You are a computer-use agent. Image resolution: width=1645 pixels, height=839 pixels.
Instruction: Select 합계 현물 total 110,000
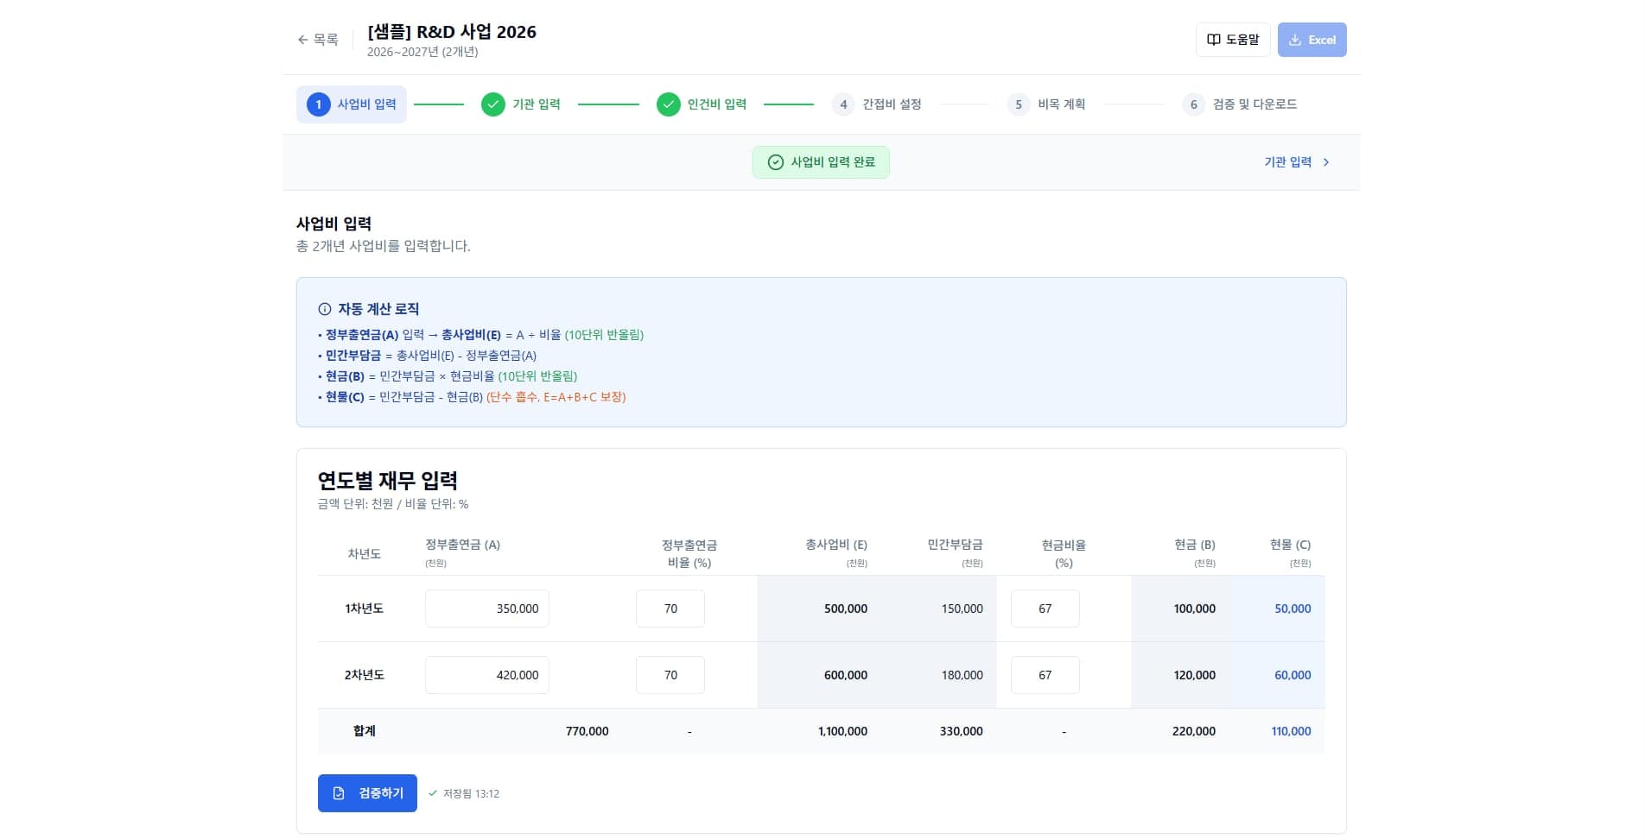tap(1291, 731)
